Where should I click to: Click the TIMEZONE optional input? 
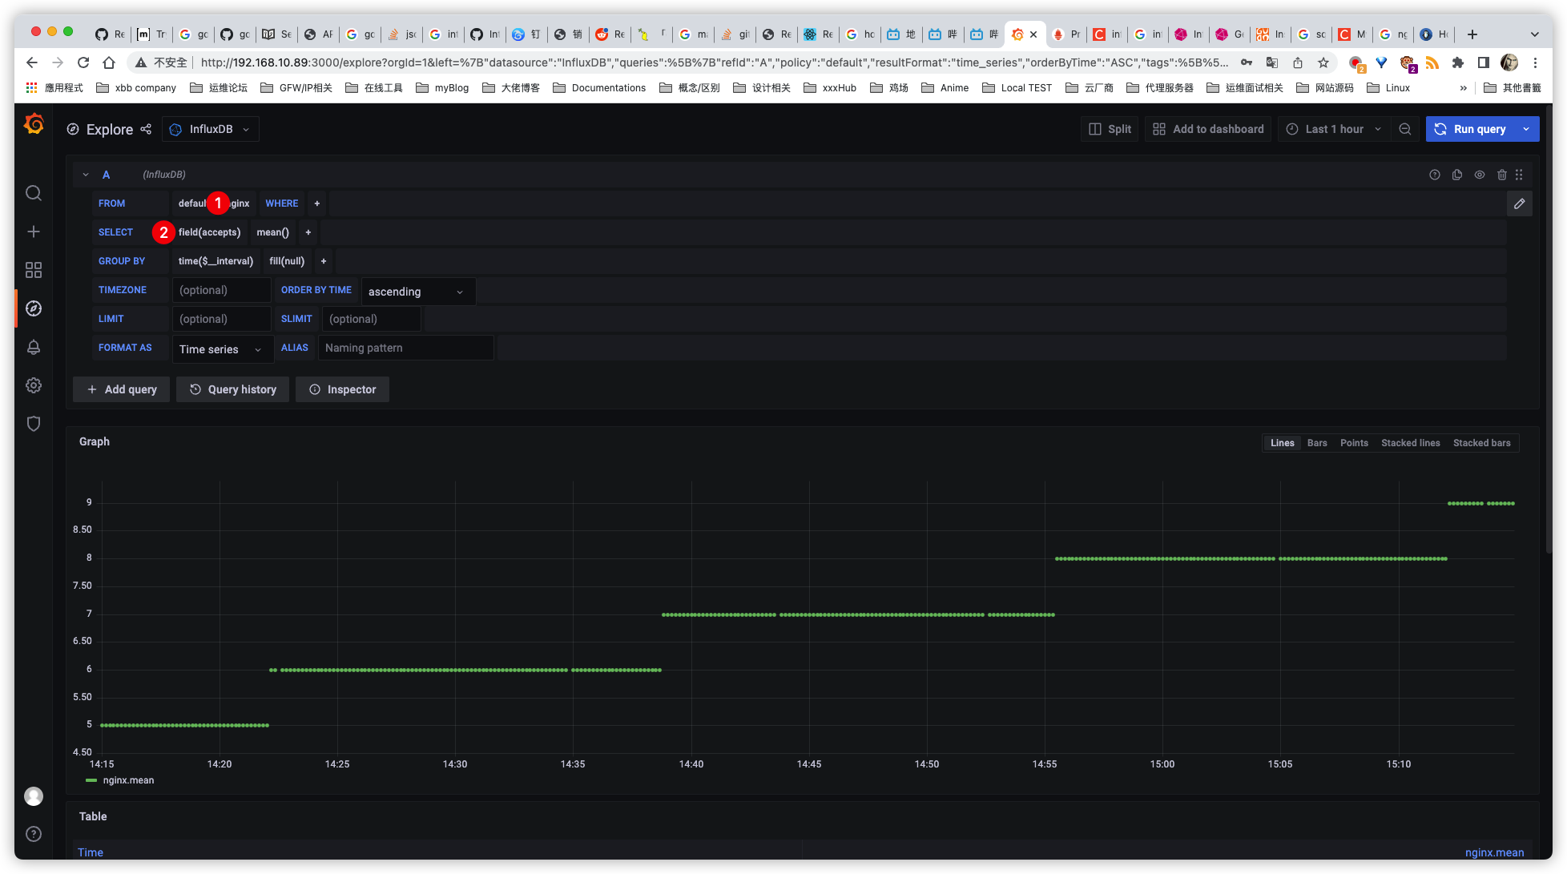(222, 290)
